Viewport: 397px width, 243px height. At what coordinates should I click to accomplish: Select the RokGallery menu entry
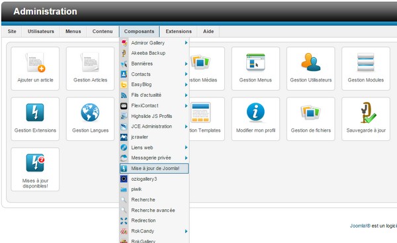click(154, 241)
